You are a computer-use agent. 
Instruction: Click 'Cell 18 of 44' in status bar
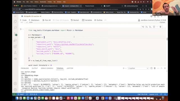point(142,94)
